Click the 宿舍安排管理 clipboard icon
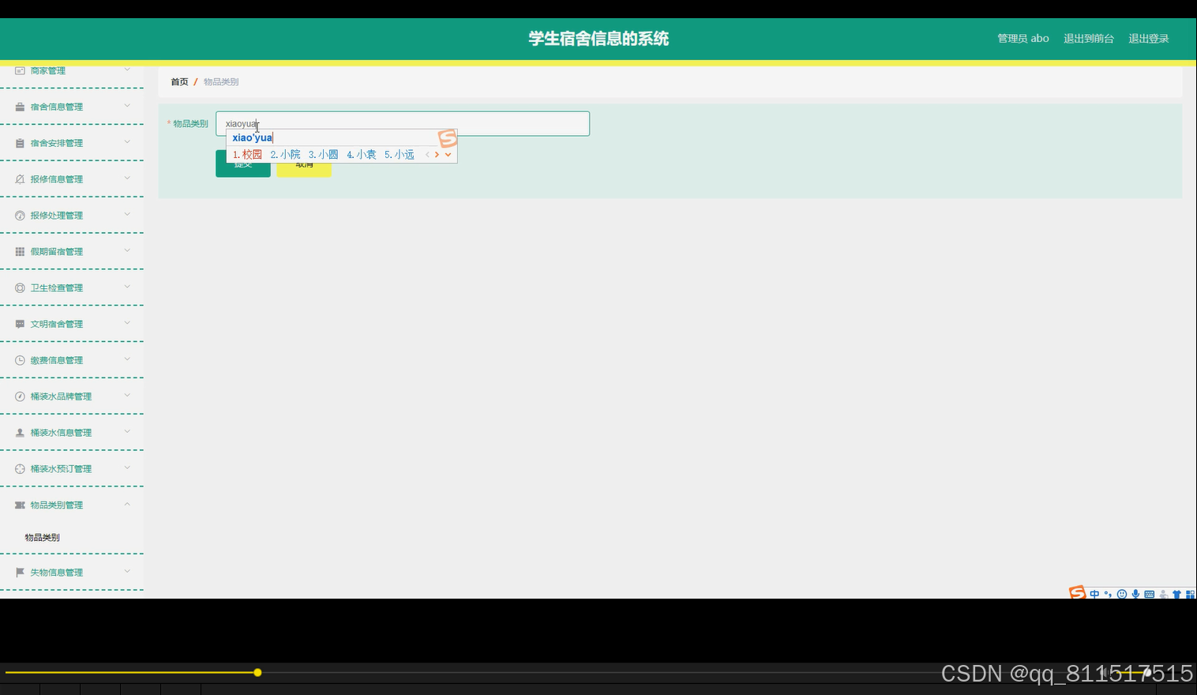 click(20, 143)
